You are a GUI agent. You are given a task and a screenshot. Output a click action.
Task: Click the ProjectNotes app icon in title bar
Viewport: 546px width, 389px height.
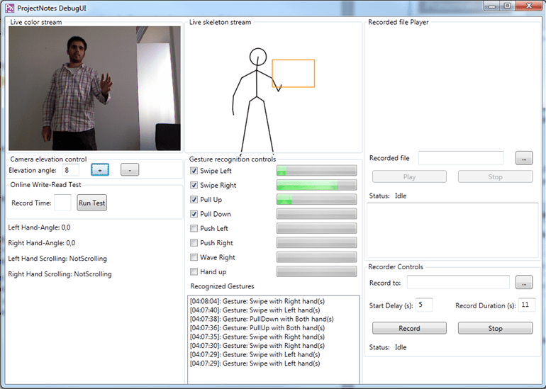[x=9, y=6]
